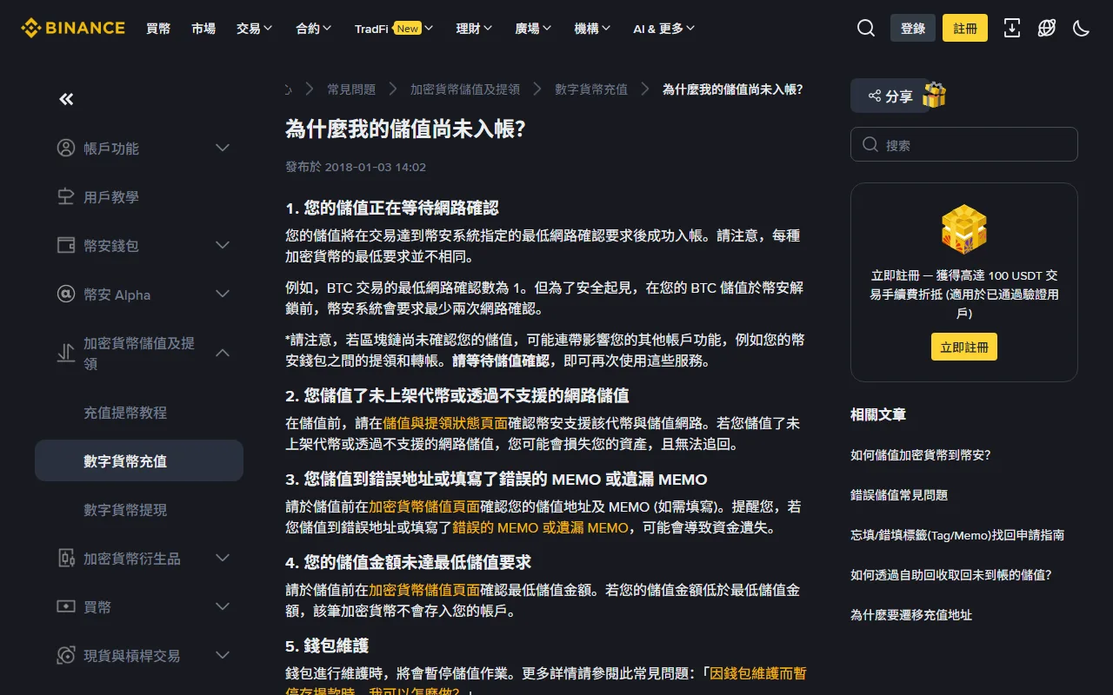Open the 交易 dropdown menu
This screenshot has height=695, width=1113.
254,28
